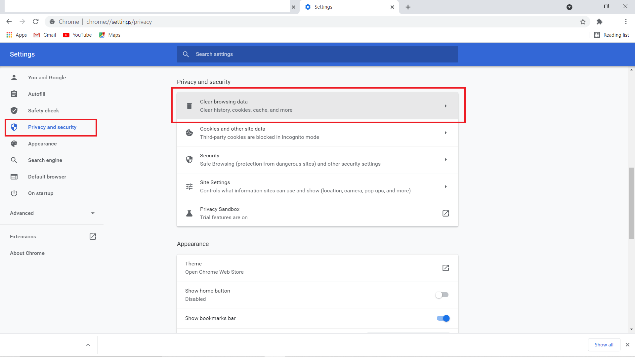Screen dimensions: 635x357
Task: Open the Maps bookmark
Action: coord(110,35)
